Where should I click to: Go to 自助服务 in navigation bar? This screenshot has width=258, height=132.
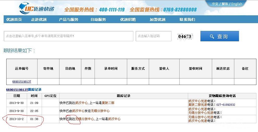click(x=98, y=19)
